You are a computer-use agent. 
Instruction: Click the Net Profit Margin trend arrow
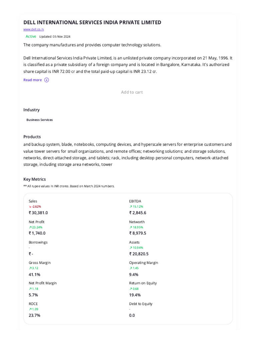[x=30, y=289]
